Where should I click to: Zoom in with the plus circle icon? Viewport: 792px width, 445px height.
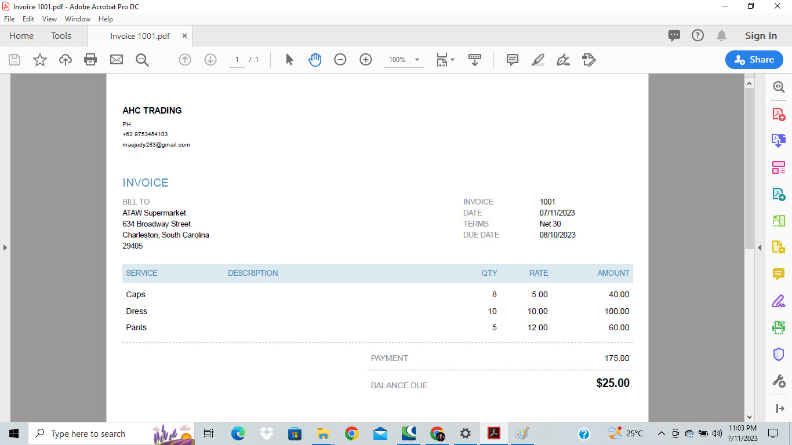(366, 60)
